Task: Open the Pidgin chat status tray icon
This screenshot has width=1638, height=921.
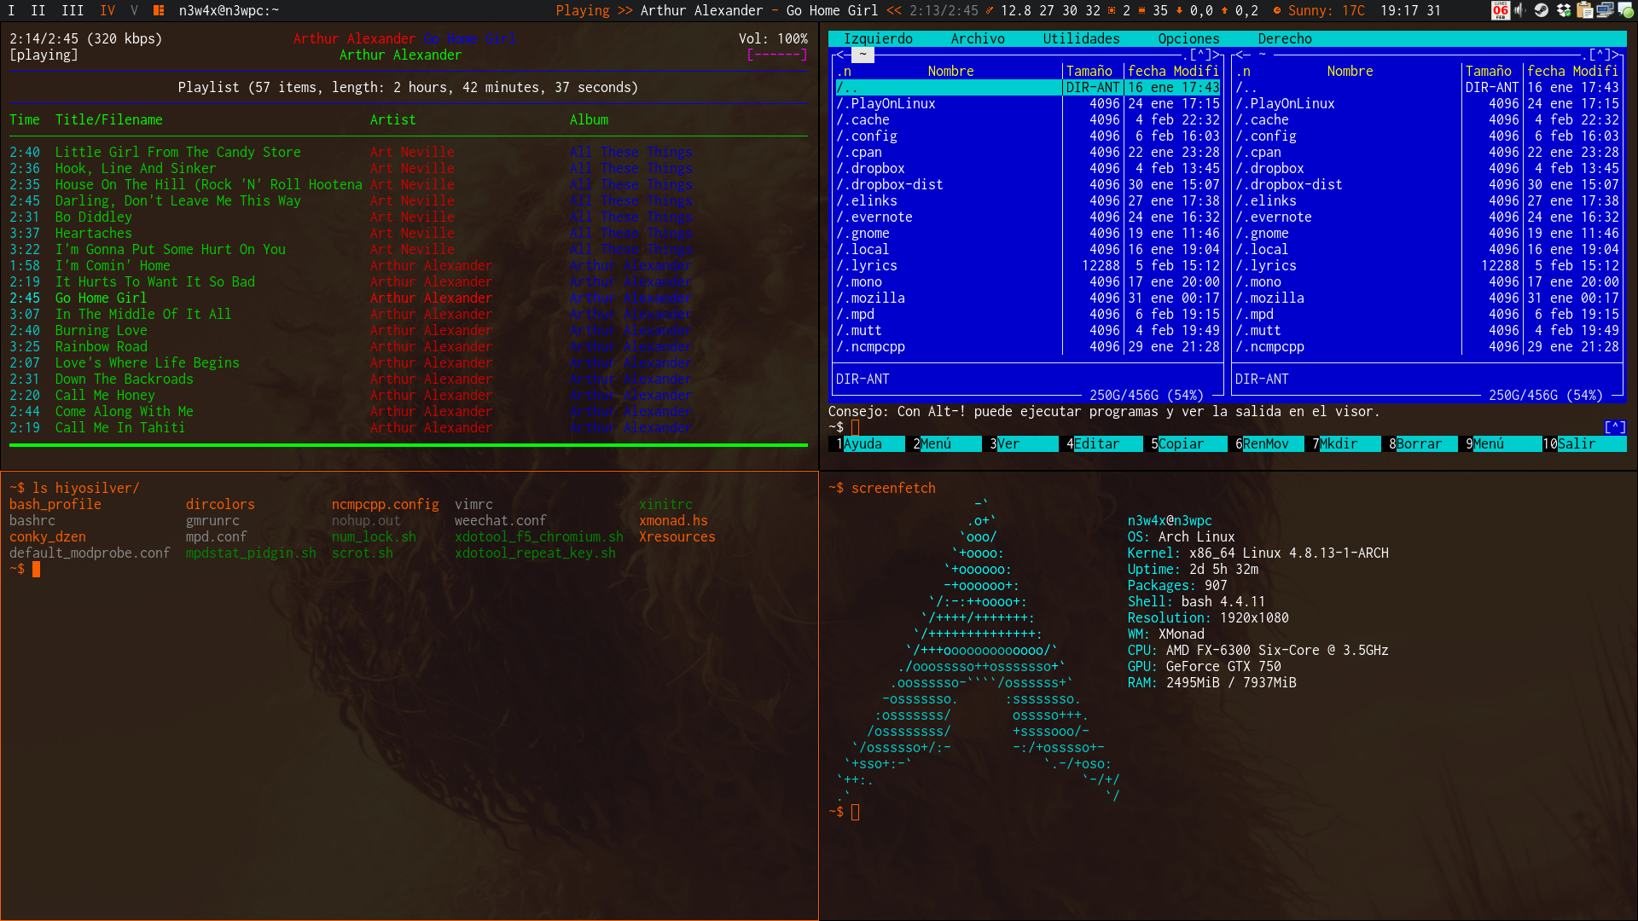Action: 1626,10
